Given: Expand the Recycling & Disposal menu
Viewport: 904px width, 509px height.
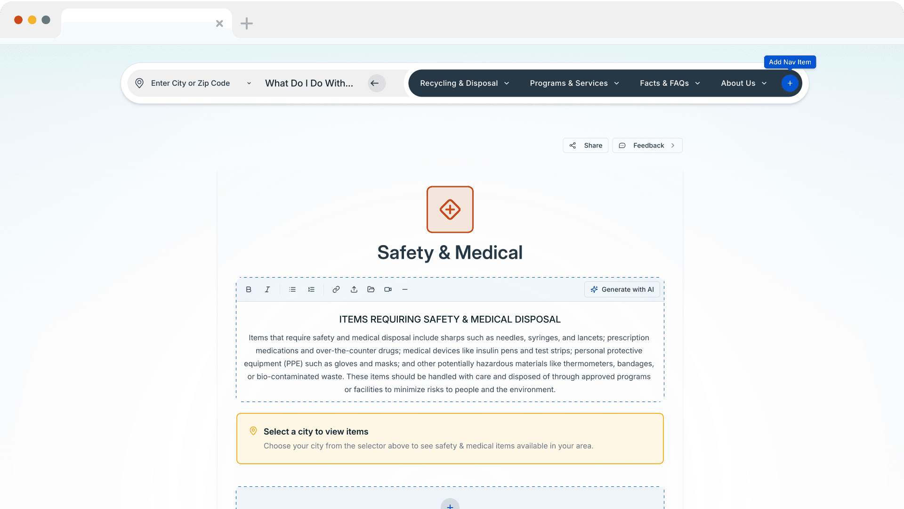Looking at the screenshot, I should (464, 83).
